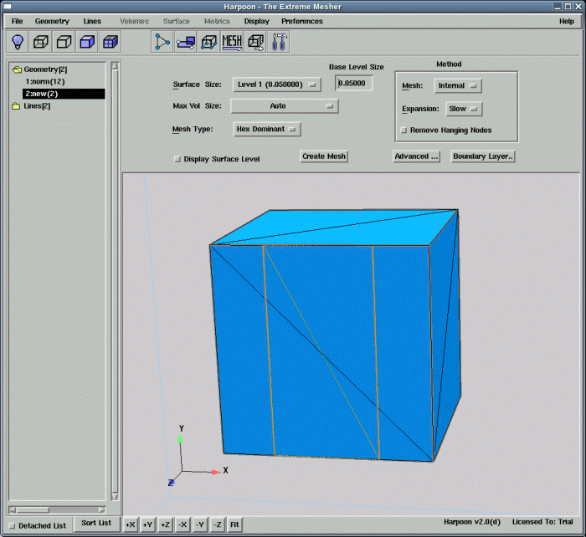This screenshot has width=586, height=537.
Task: Open the wrench and hammer tools icon
Action: tap(279, 42)
